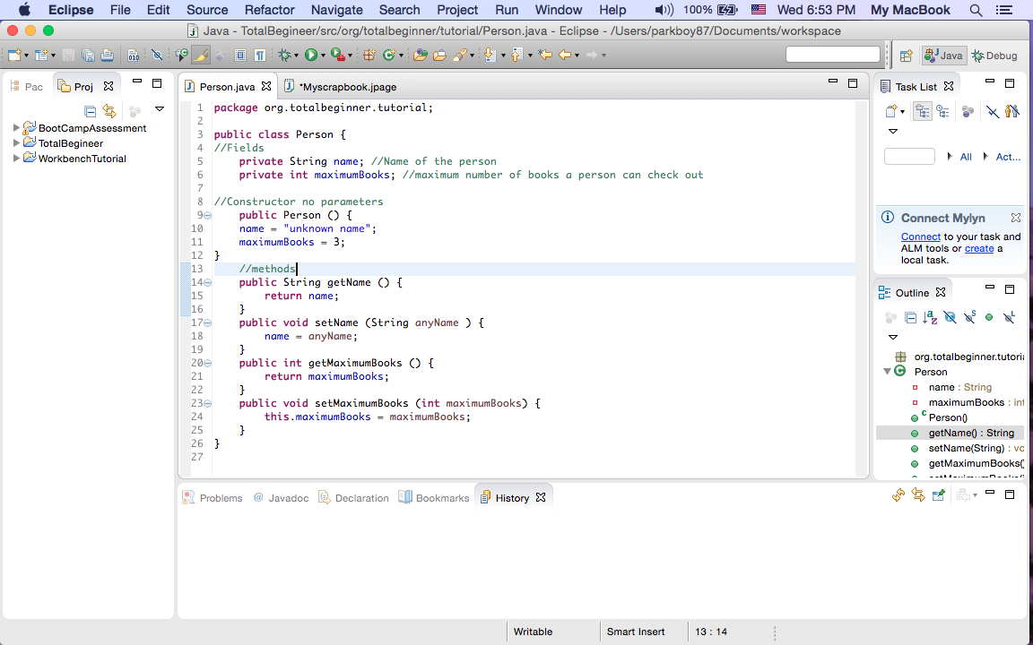Collapse the getName method at line 14

207,282
